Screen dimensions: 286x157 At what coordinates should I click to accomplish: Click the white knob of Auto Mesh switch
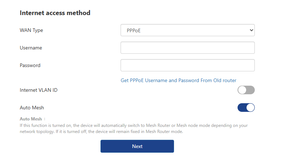250,108
